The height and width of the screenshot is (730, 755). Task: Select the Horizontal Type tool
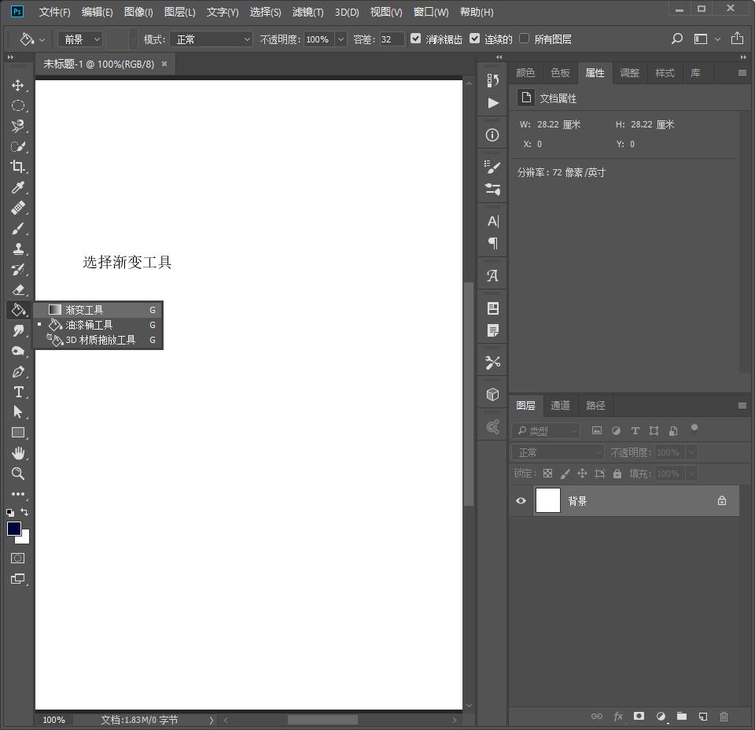[x=17, y=392]
